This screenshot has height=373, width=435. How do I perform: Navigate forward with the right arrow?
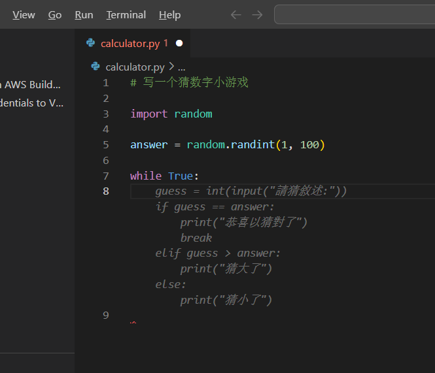point(257,14)
